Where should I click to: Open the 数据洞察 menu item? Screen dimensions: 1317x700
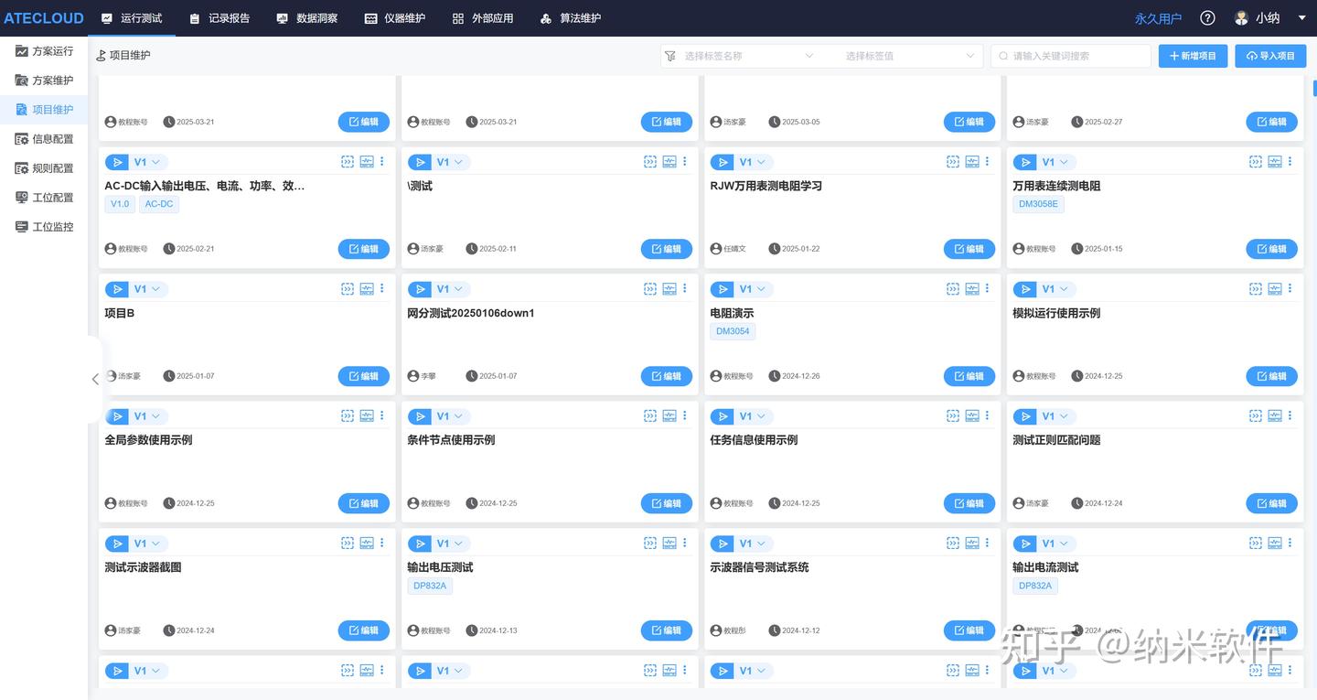(x=307, y=17)
